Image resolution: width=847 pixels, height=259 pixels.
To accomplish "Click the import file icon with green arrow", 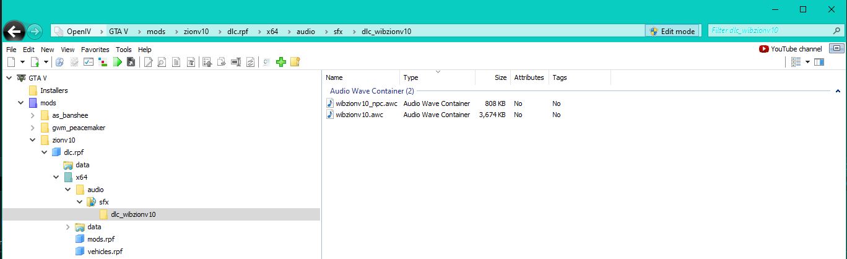I will coord(35,62).
